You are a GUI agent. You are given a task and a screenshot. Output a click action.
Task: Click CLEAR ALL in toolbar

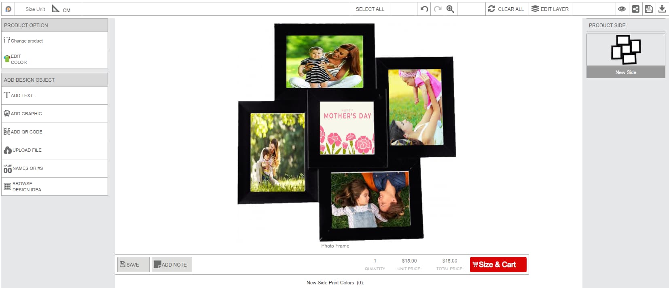506,9
